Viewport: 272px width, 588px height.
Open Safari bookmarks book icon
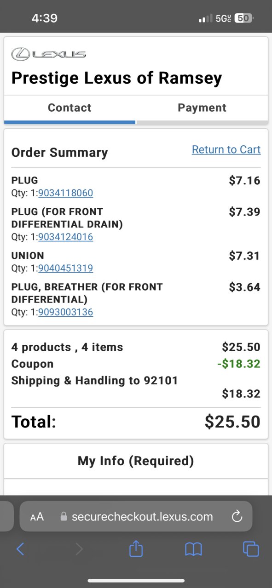click(193, 549)
